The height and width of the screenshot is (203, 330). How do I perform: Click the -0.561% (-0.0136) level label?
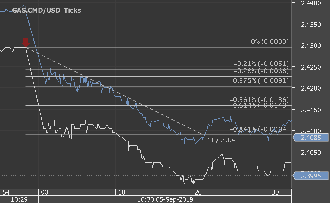point(259,99)
